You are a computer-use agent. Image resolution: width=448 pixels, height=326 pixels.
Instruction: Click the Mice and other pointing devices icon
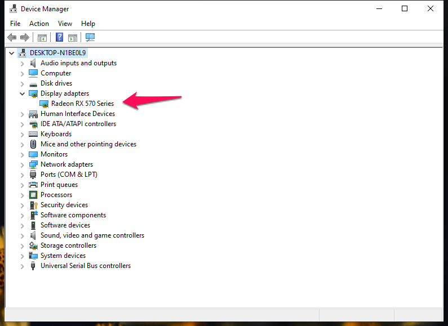[x=33, y=144]
